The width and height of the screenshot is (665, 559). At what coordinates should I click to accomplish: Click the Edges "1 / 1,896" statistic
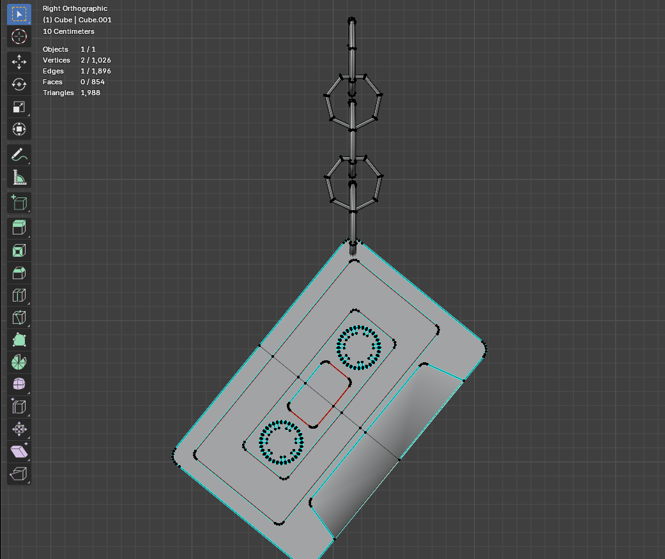96,71
